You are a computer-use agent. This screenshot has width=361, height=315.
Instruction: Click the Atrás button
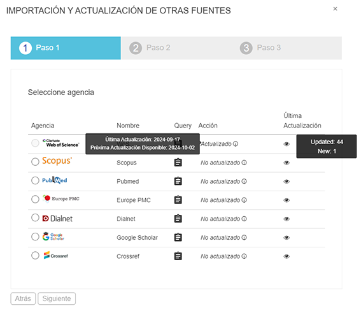(x=23, y=298)
